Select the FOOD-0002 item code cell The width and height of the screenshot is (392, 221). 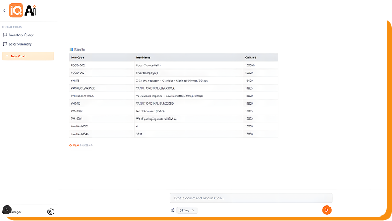pyautogui.click(x=102, y=65)
